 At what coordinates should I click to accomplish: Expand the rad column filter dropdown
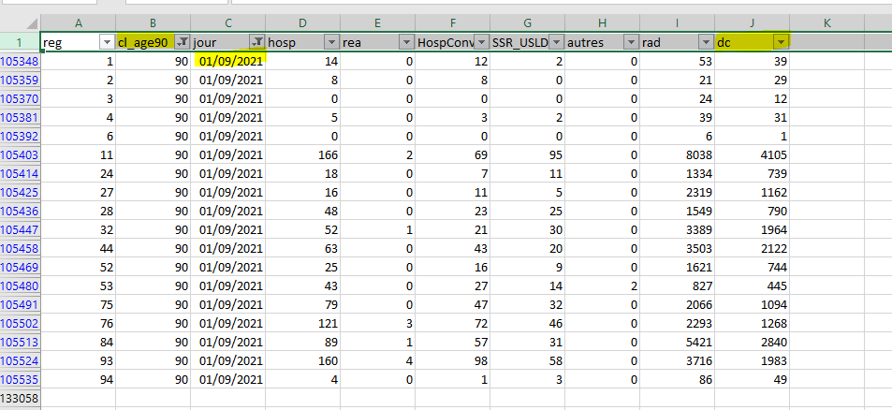[705, 42]
